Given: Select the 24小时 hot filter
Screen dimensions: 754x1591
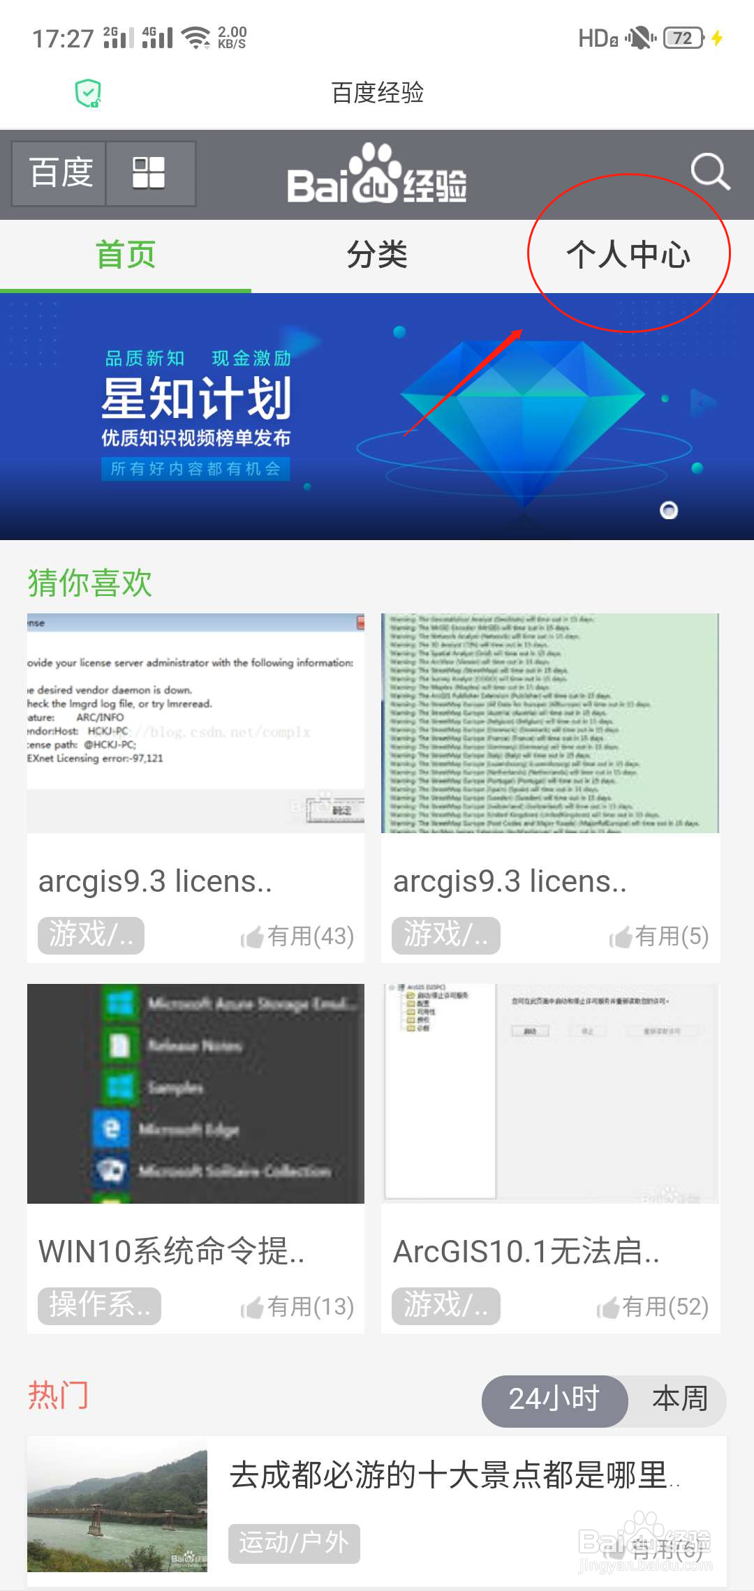Looking at the screenshot, I should pos(555,1401).
